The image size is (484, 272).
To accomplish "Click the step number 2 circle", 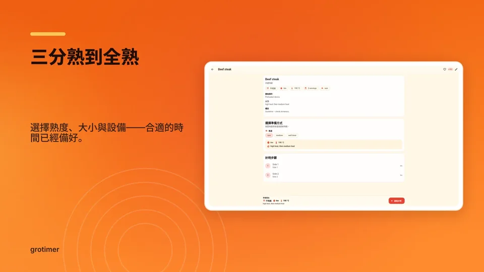I will pyautogui.click(x=268, y=175).
